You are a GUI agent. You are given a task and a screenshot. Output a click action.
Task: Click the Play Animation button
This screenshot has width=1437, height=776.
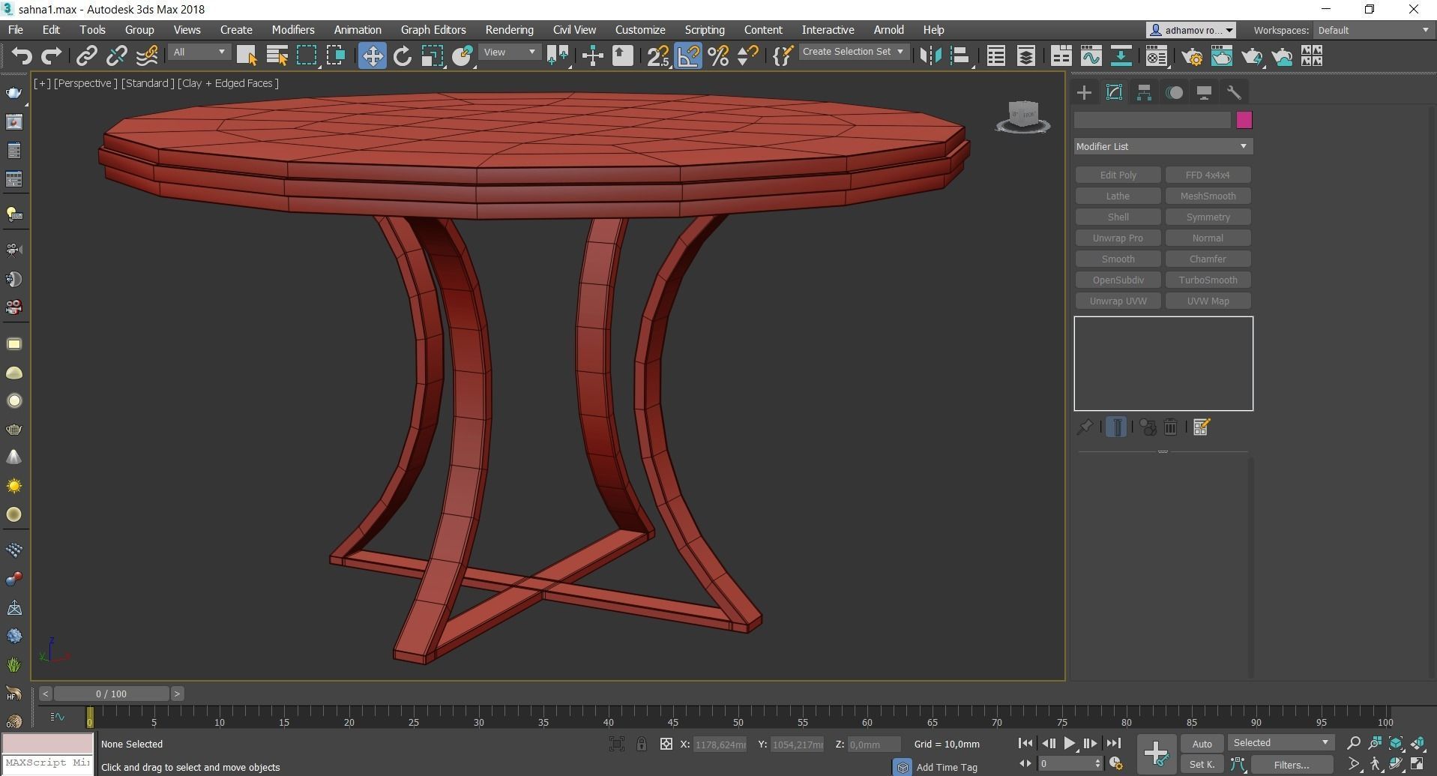pyautogui.click(x=1069, y=744)
